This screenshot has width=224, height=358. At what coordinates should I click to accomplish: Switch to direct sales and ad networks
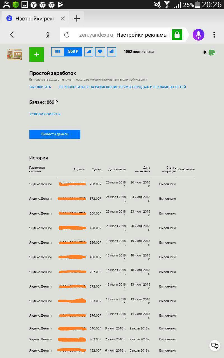123,87
